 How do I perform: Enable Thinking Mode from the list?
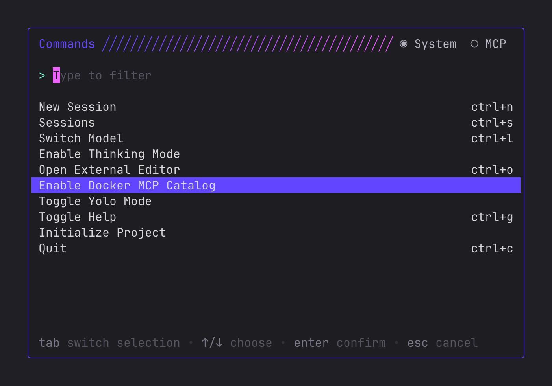pyautogui.click(x=109, y=154)
